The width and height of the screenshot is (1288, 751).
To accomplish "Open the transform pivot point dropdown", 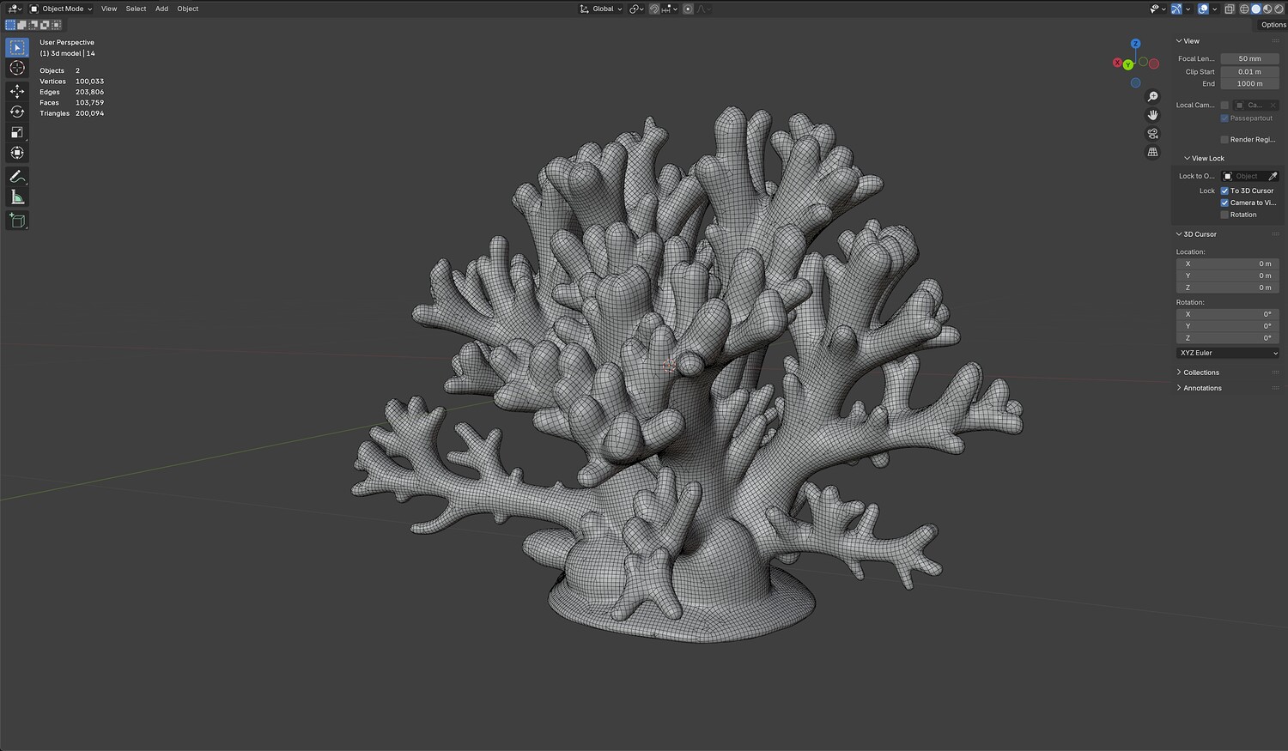I will 636,9.
